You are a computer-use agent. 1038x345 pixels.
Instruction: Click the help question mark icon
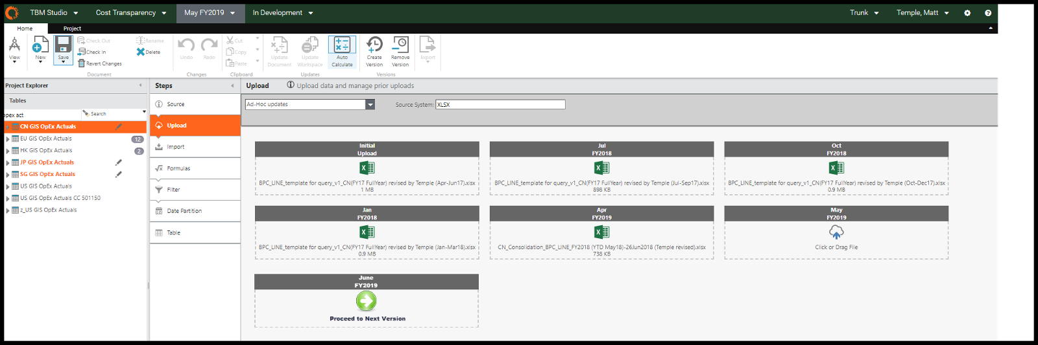[988, 12]
